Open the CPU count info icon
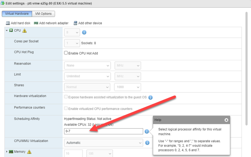Viewport: 251px width, 157px height. point(84,32)
